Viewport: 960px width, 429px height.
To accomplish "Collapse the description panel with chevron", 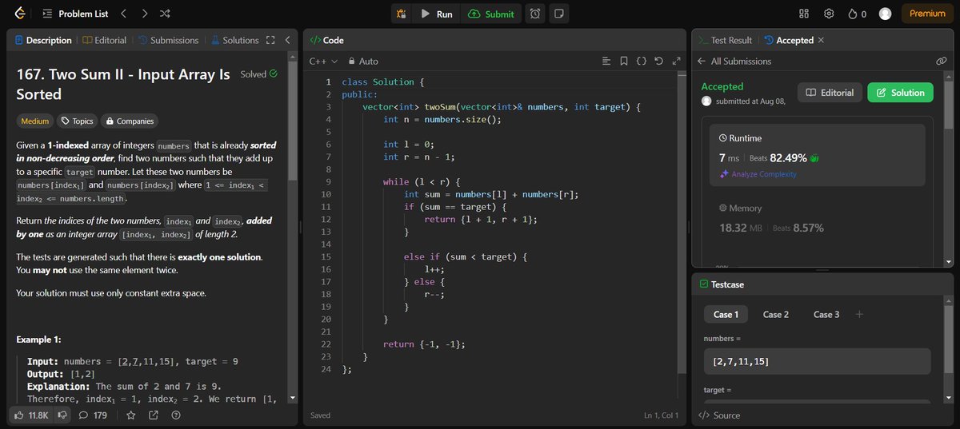I will click(x=288, y=40).
